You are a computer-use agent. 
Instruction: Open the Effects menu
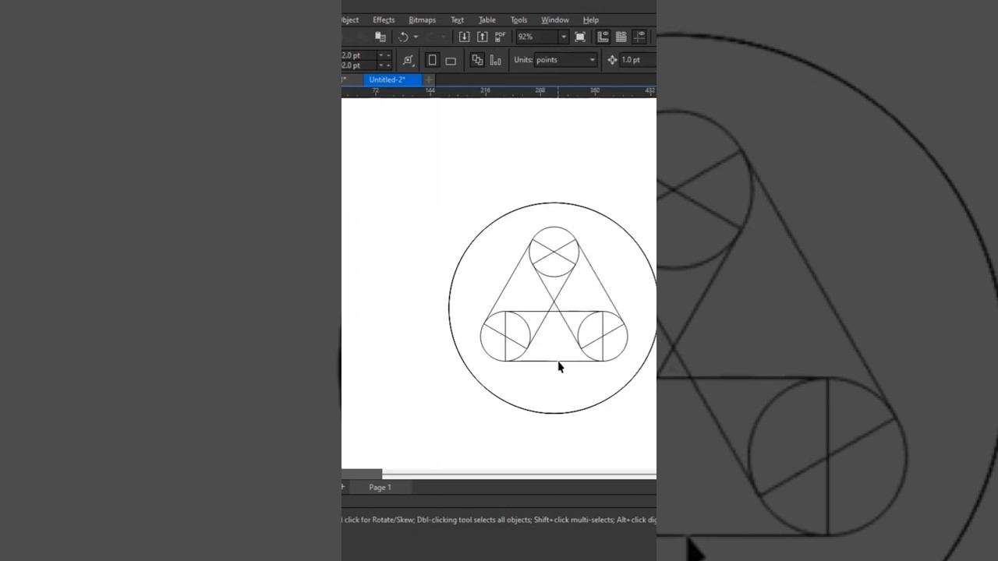coord(384,19)
